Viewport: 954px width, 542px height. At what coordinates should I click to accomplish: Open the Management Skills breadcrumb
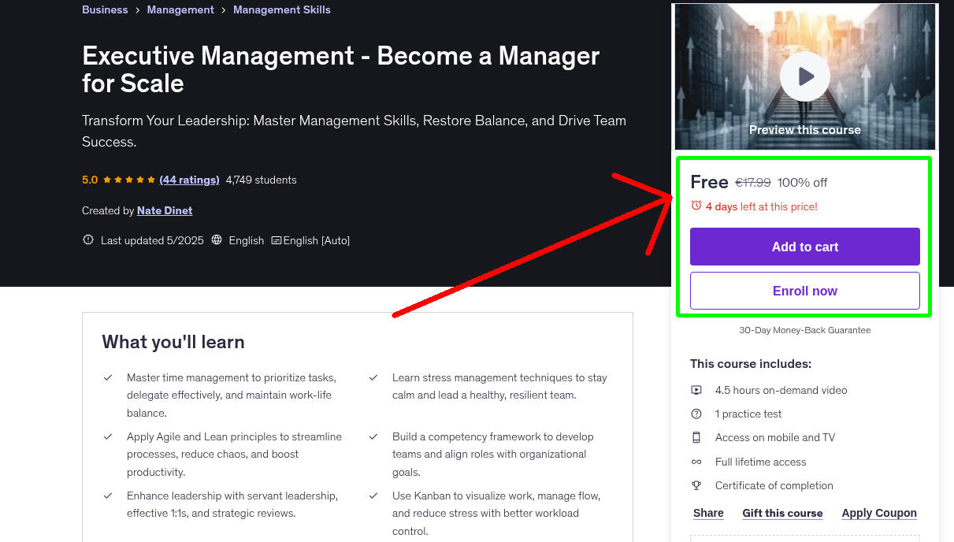(x=281, y=9)
